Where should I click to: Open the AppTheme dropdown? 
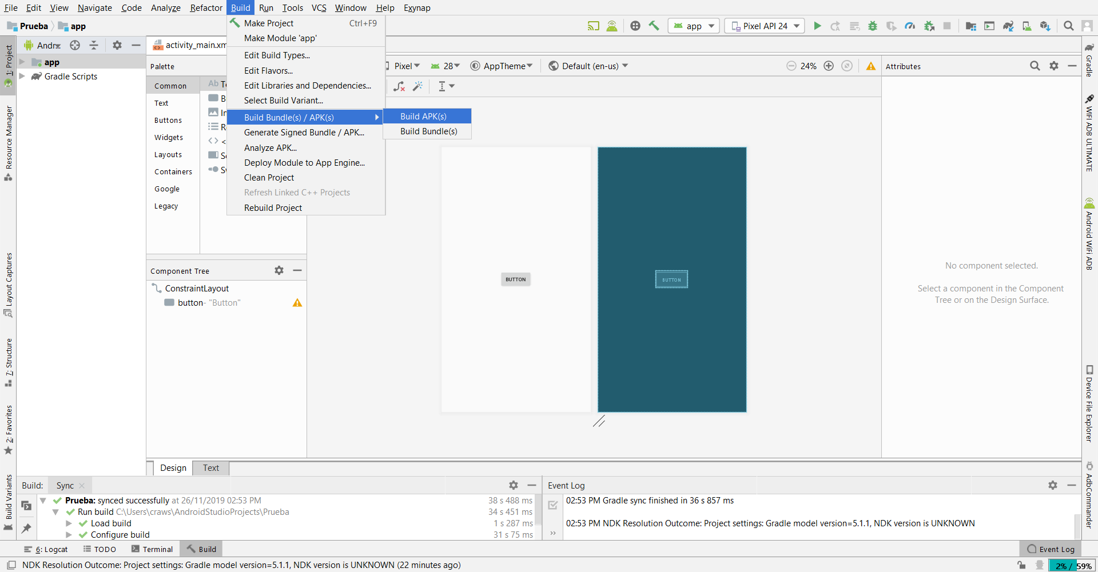pyautogui.click(x=502, y=66)
